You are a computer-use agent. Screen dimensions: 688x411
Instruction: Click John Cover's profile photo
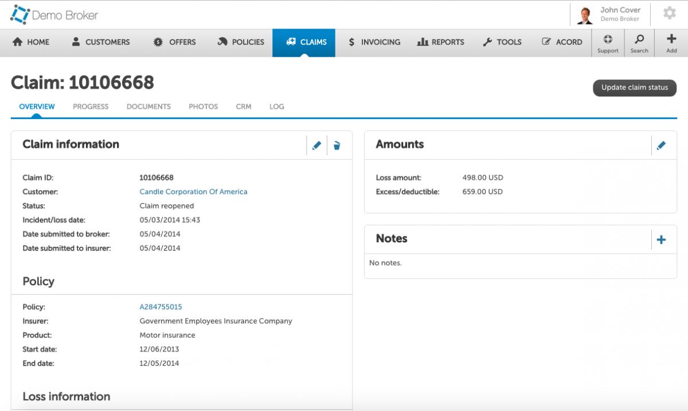[584, 14]
